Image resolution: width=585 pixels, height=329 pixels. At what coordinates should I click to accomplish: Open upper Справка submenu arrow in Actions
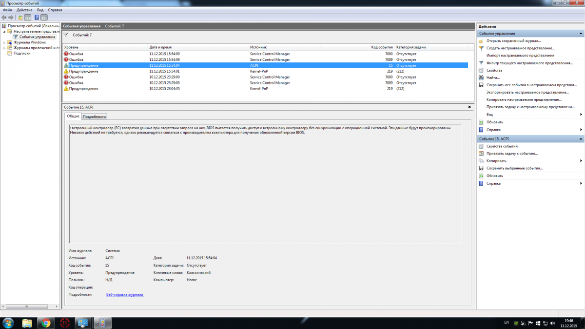click(581, 130)
